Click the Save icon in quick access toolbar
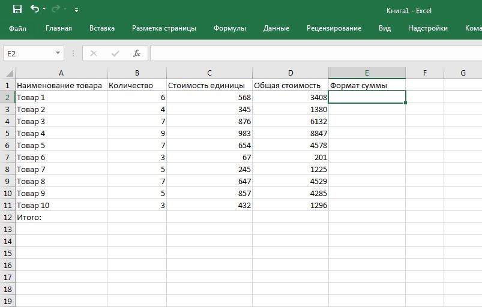482x307 pixels. (17, 10)
